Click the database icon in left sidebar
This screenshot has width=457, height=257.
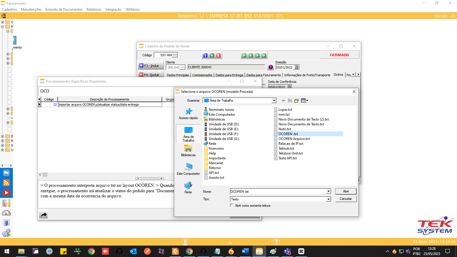(x=6, y=223)
